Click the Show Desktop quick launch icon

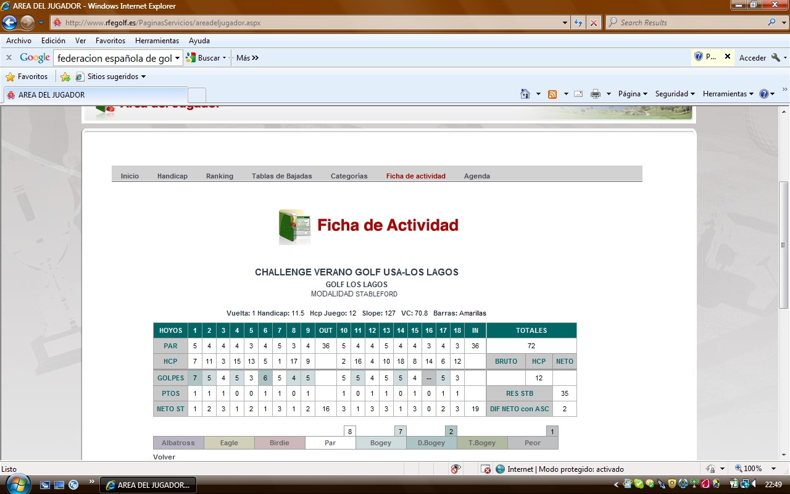coord(59,485)
